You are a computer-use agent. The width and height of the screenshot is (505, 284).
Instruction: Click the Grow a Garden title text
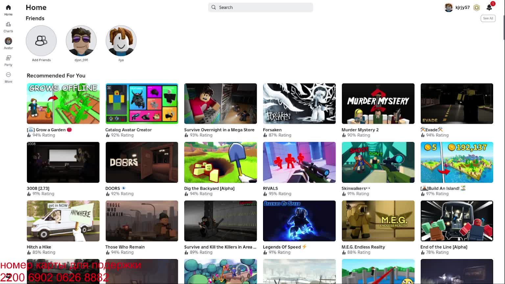click(49, 130)
